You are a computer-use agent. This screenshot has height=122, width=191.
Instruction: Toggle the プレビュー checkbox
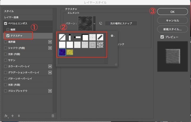[162, 37]
